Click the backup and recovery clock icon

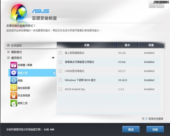(14, 88)
